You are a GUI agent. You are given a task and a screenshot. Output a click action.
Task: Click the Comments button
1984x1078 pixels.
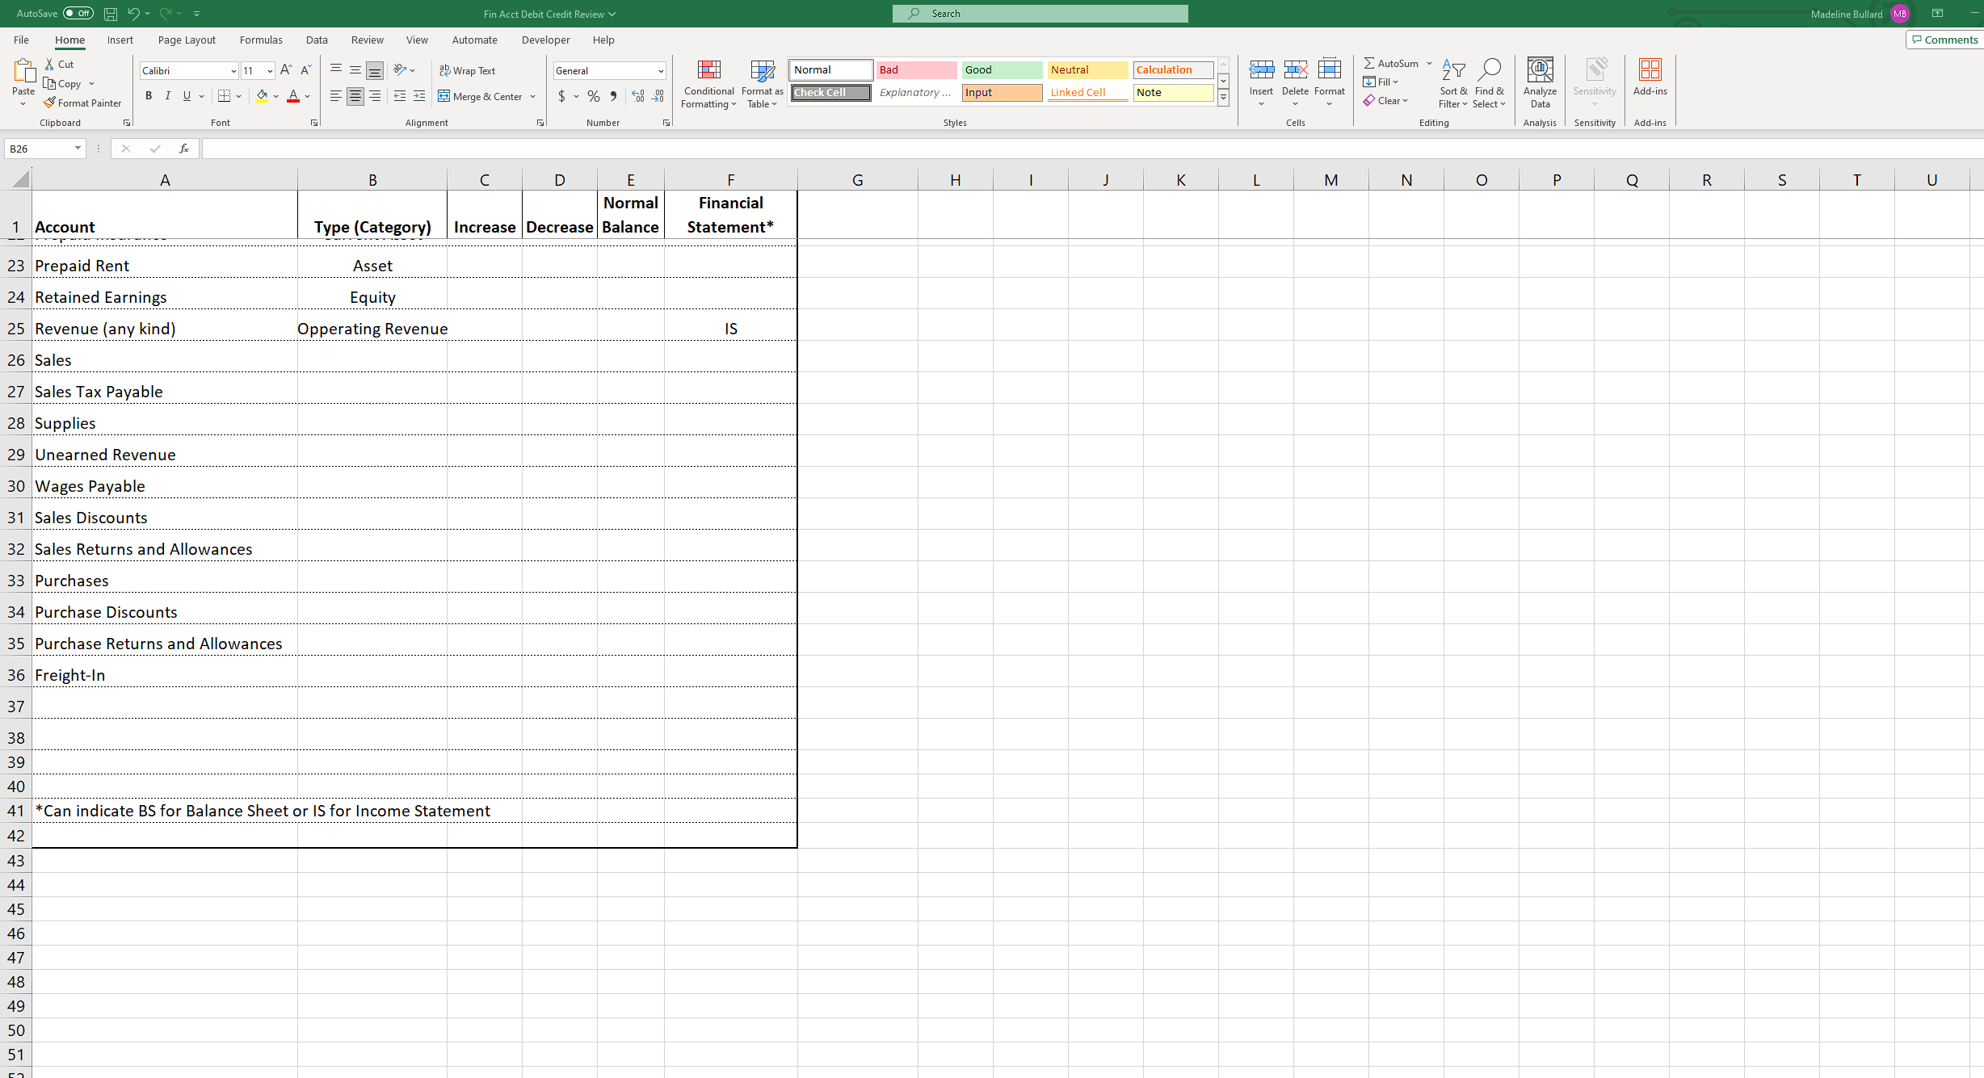tap(1944, 40)
